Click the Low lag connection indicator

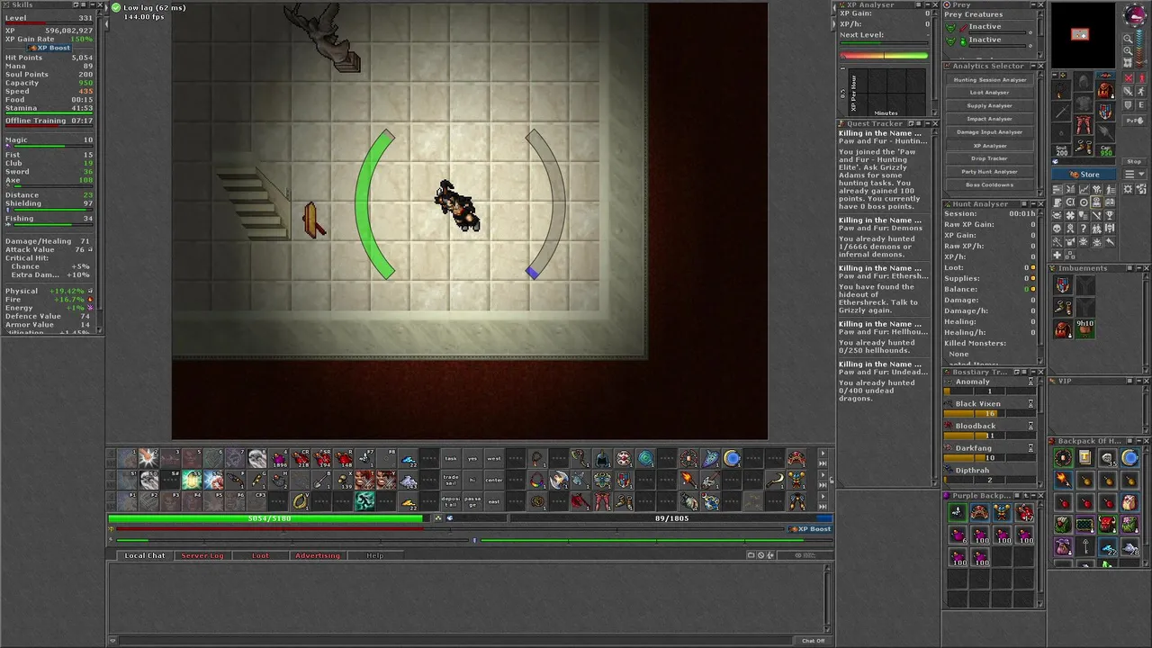pyautogui.click(x=149, y=7)
